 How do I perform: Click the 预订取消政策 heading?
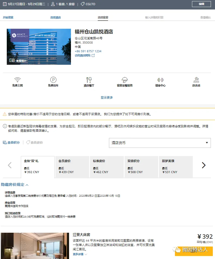click(x=13, y=213)
